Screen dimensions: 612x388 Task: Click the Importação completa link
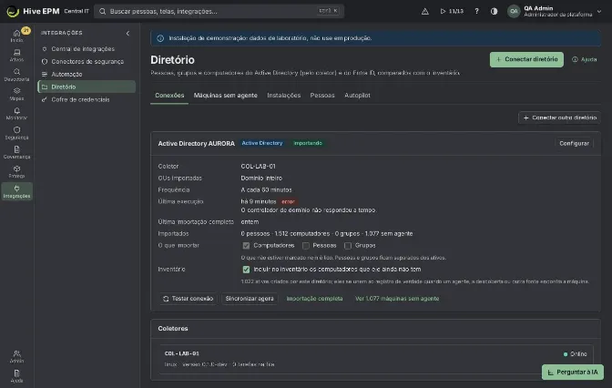[x=314, y=299]
